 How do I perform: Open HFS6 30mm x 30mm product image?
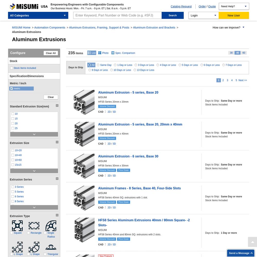pos(84,166)
